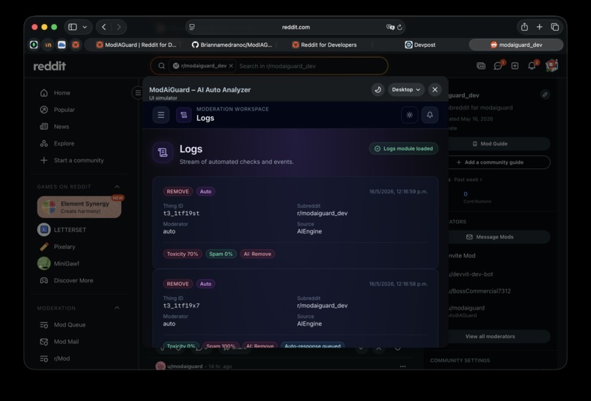The height and width of the screenshot is (401, 591).
Task: Click the REMOVE badge for t3_1tf19st
Action: pos(178,192)
